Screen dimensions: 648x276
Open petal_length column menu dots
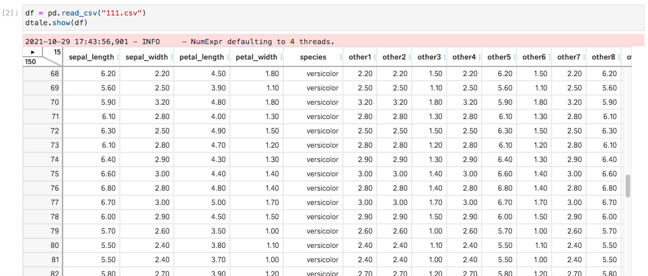(227, 57)
